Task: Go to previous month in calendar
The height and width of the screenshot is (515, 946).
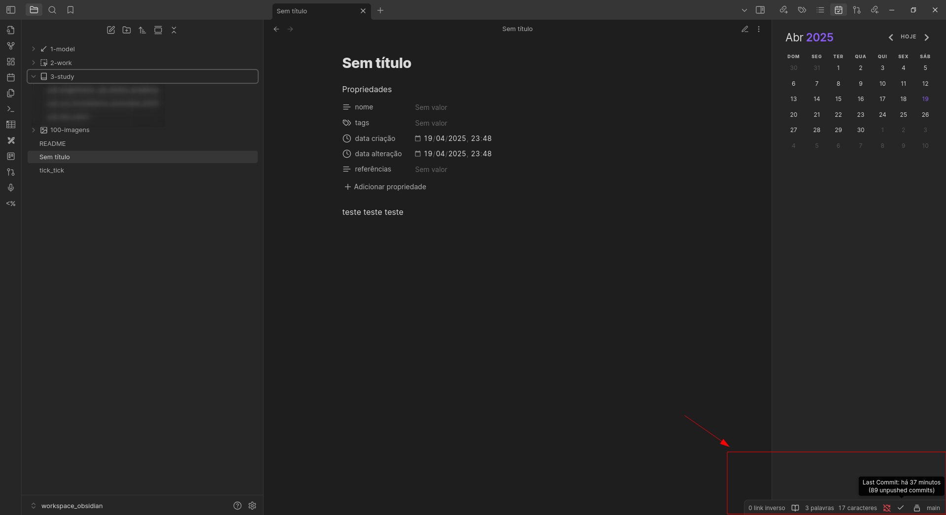Action: [x=891, y=37]
